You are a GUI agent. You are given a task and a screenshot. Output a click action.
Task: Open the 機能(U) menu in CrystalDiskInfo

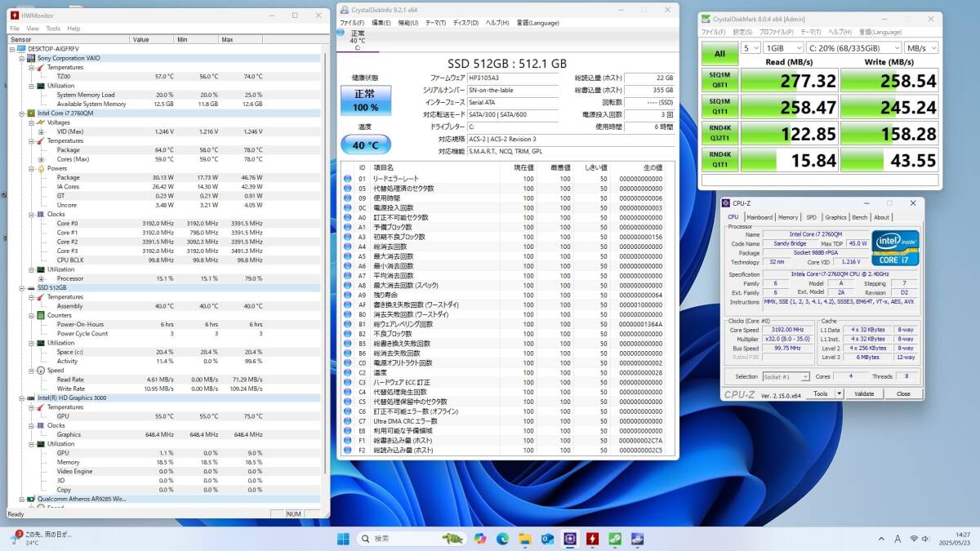tap(408, 23)
